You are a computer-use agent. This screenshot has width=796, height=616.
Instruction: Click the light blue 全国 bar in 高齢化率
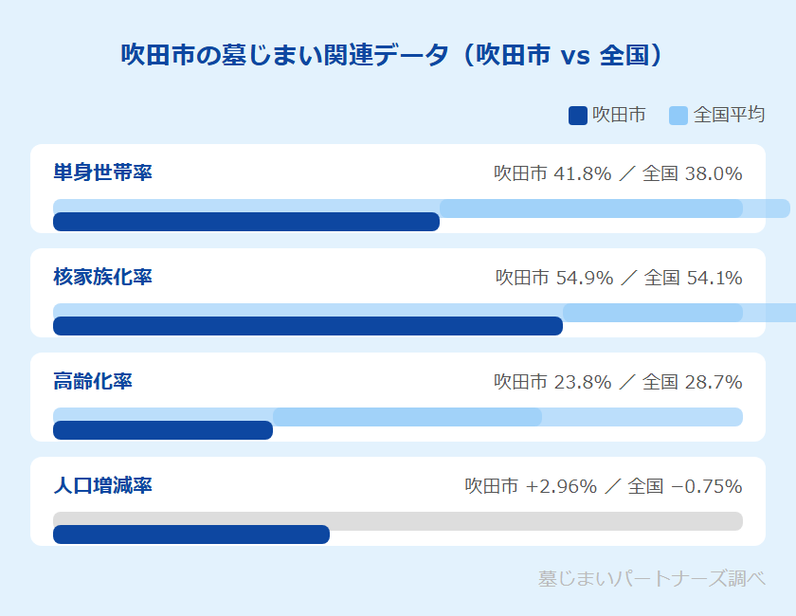(407, 417)
